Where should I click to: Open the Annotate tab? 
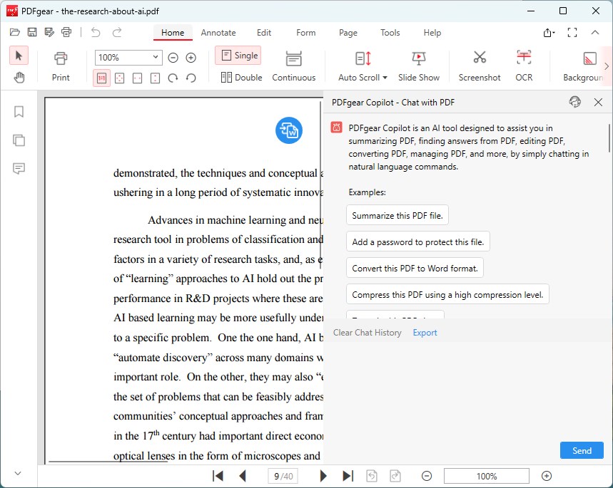[218, 33]
